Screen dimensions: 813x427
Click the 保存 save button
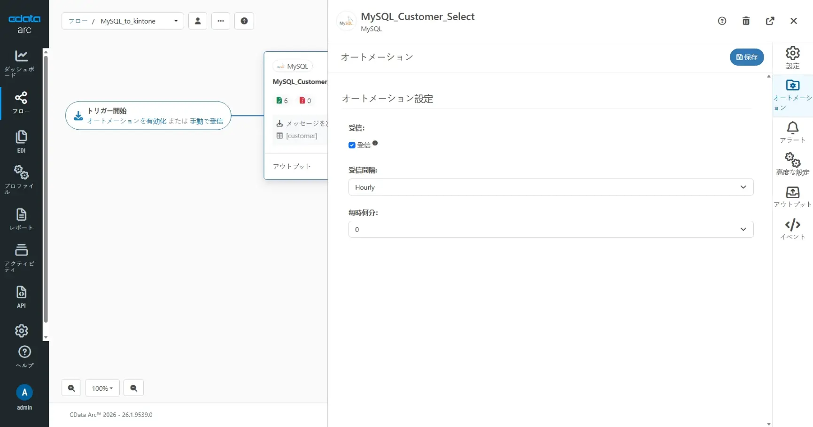pos(746,57)
